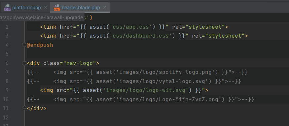289x126 pixels.
Task: Click line number 6 in the gutter
Action: (x=7, y=63)
